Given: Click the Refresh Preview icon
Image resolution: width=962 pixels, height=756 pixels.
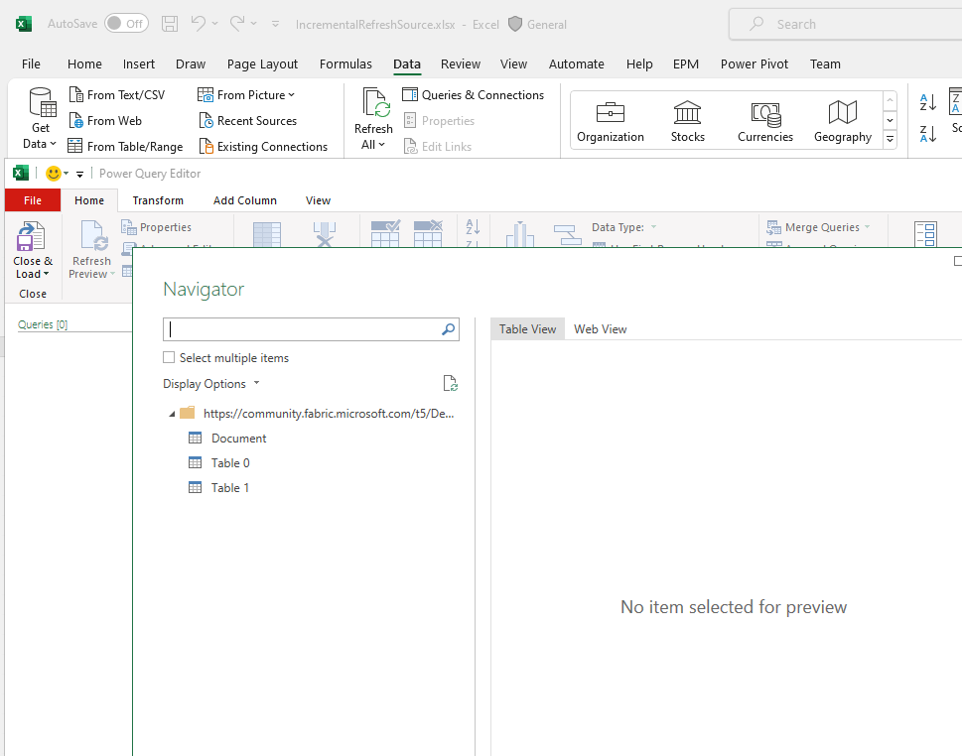Looking at the screenshot, I should coord(93,236).
